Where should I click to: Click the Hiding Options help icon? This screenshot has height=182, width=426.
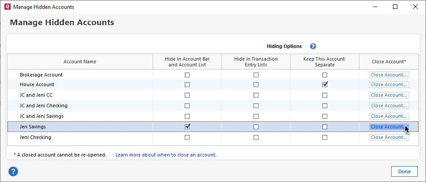tap(313, 46)
